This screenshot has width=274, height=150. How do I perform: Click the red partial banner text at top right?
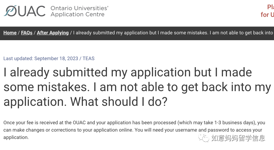click(x=267, y=11)
